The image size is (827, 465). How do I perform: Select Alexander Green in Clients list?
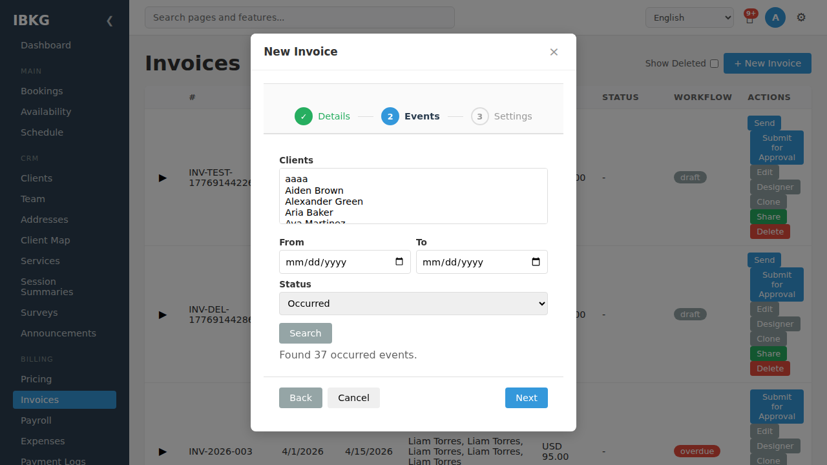[x=324, y=201]
